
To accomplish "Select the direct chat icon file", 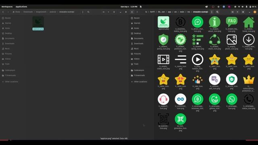I will [198, 22].
